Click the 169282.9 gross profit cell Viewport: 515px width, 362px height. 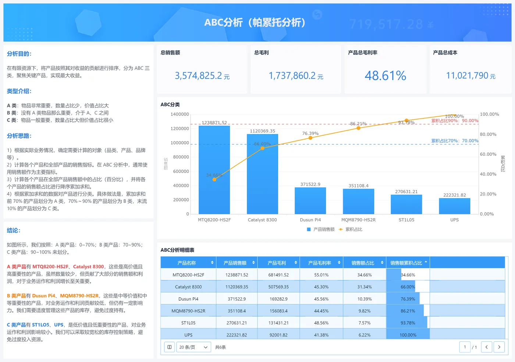point(278,299)
